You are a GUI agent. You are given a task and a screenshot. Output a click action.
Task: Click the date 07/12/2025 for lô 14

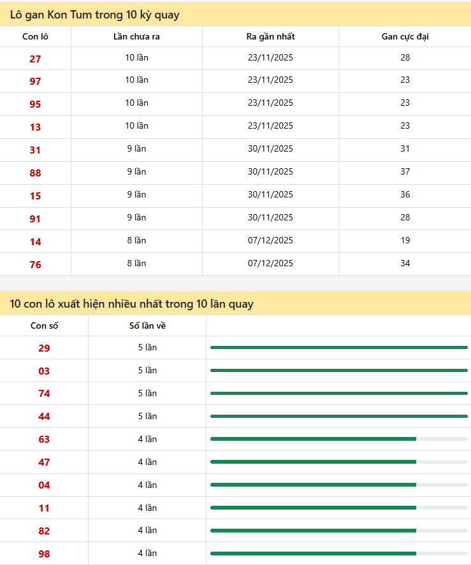tap(270, 241)
